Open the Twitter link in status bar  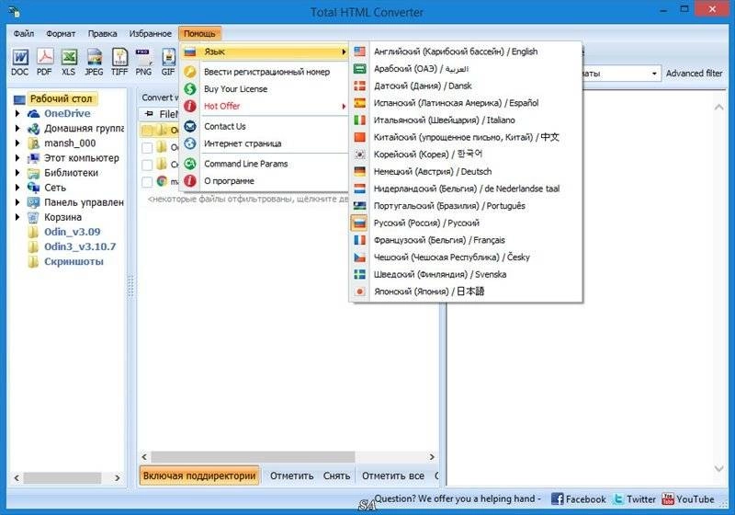[x=635, y=498]
